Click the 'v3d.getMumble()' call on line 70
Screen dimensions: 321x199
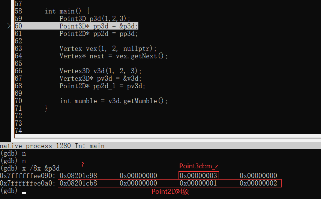[x=138, y=101]
